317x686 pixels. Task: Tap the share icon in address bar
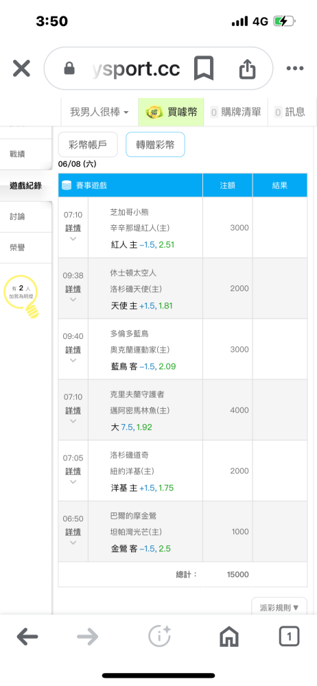tap(247, 69)
